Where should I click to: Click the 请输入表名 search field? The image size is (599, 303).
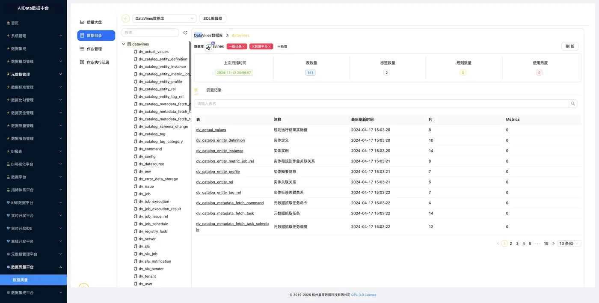tap(381, 104)
